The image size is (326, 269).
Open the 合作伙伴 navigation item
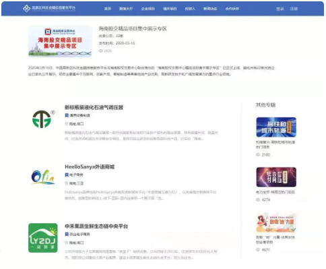click(x=232, y=9)
